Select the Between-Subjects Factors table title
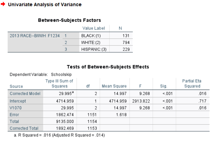 [69, 20]
